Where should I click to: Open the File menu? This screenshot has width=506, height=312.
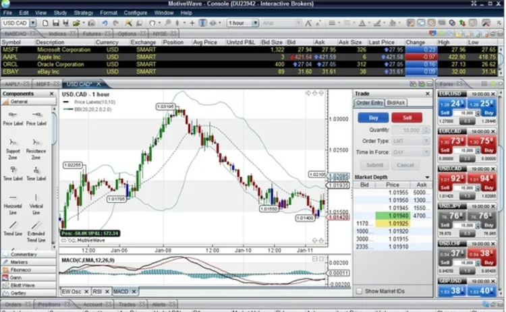click(7, 13)
